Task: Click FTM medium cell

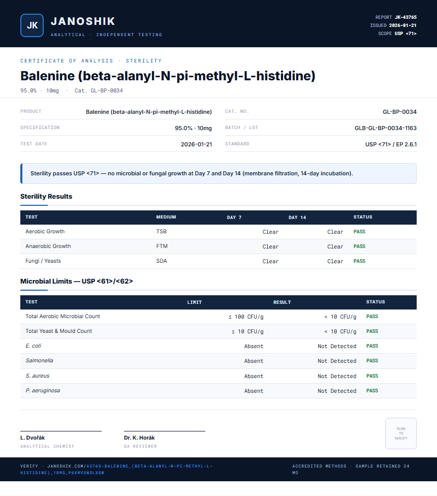Action: pos(162,246)
